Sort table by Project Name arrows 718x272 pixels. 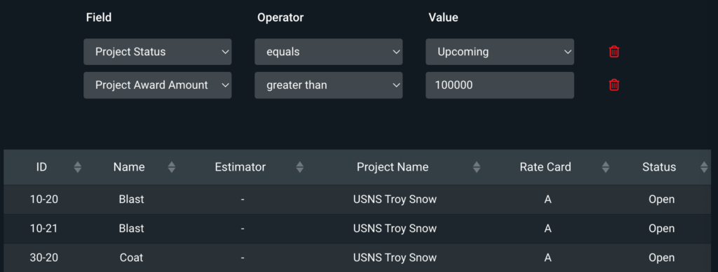click(477, 167)
